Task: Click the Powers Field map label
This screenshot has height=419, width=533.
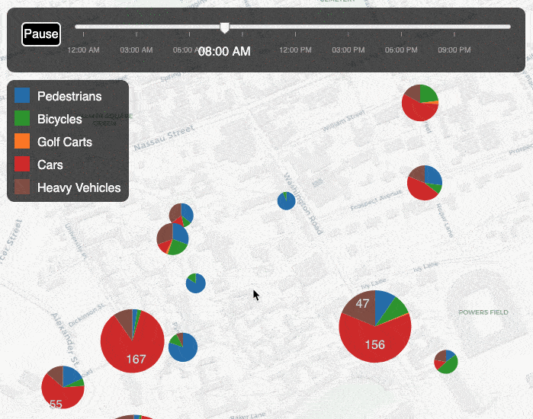Action: pos(483,312)
